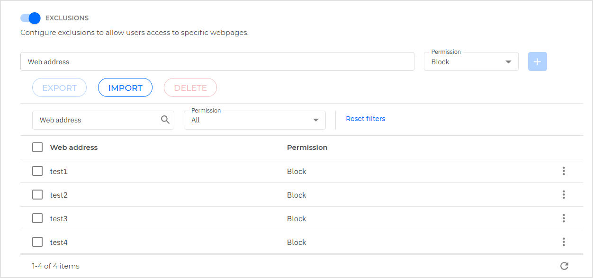Click the Export button
The image size is (593, 278).
pos(59,88)
